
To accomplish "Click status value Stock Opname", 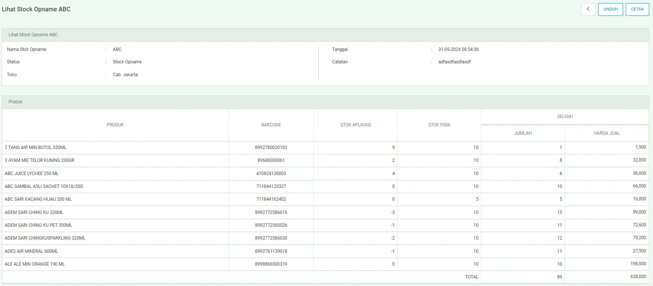I will (127, 62).
